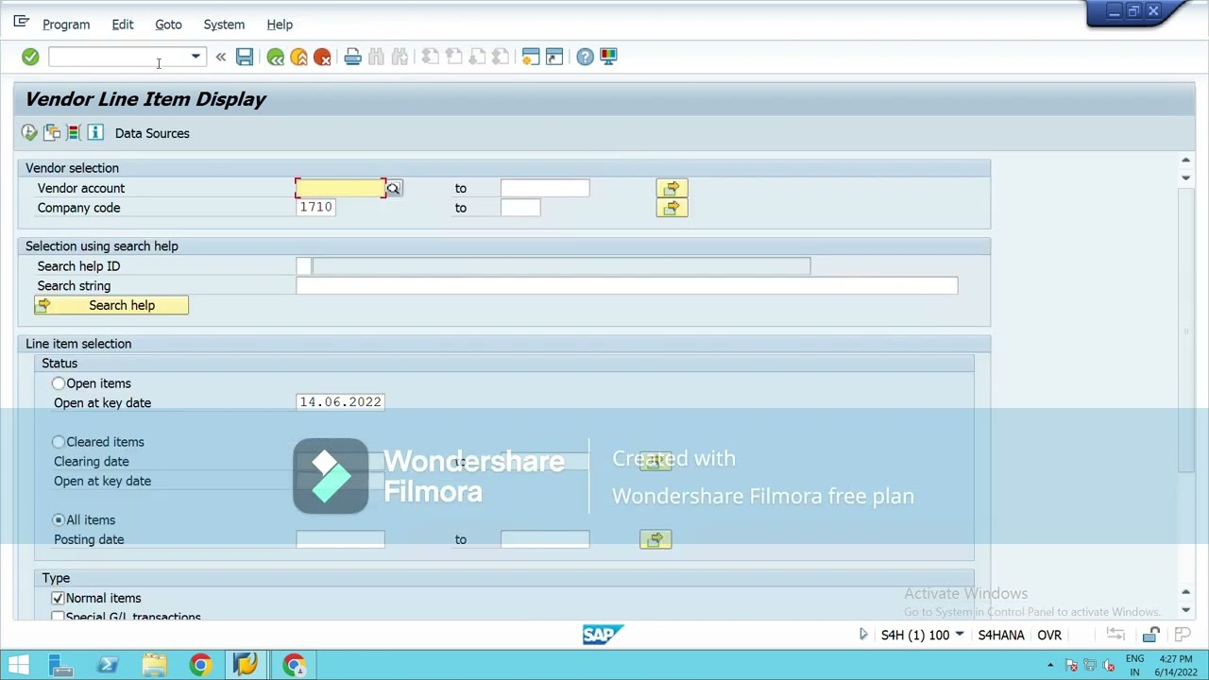Show hidden tray icons arrow
The image size is (1209, 680).
1050,665
